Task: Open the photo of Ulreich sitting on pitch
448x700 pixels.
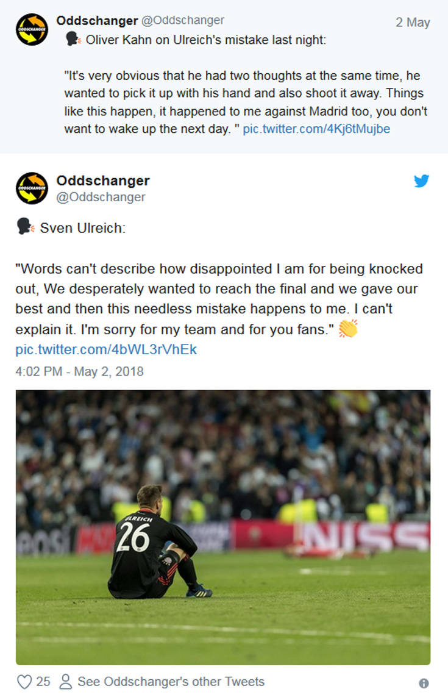Action: 223,527
